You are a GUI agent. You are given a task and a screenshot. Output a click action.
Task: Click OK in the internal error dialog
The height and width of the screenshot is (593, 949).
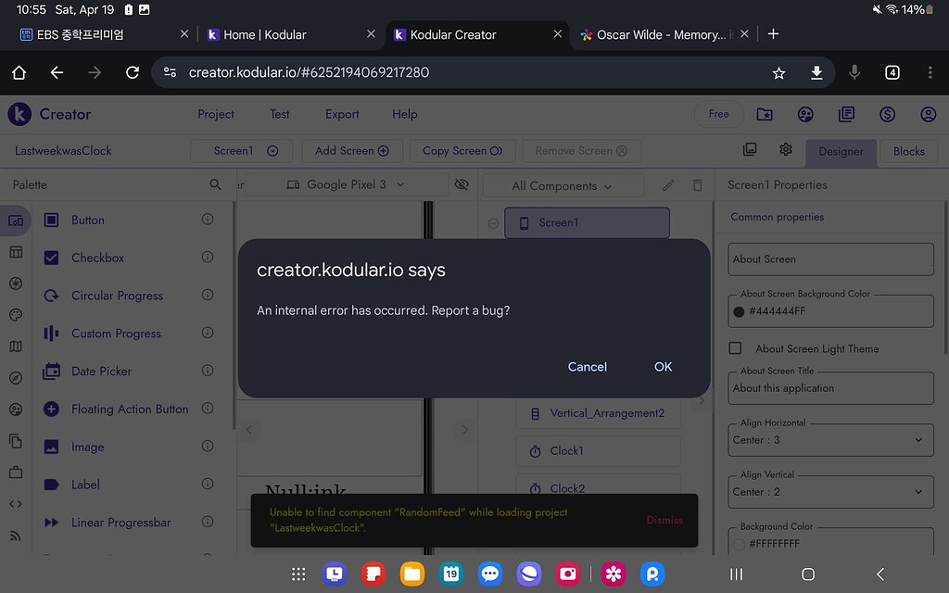pos(663,366)
